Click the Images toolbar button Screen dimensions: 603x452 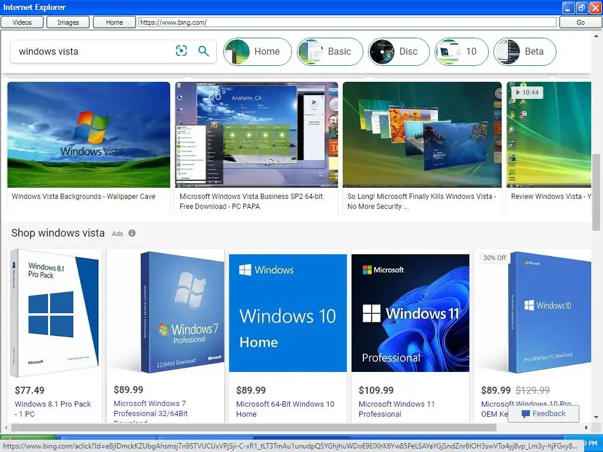pos(68,22)
